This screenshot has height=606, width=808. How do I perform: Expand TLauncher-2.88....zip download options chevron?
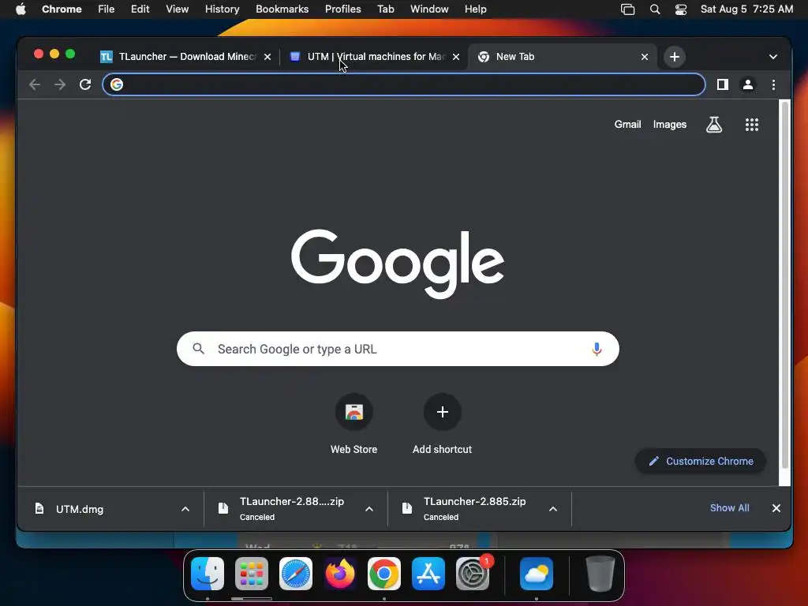tap(369, 509)
